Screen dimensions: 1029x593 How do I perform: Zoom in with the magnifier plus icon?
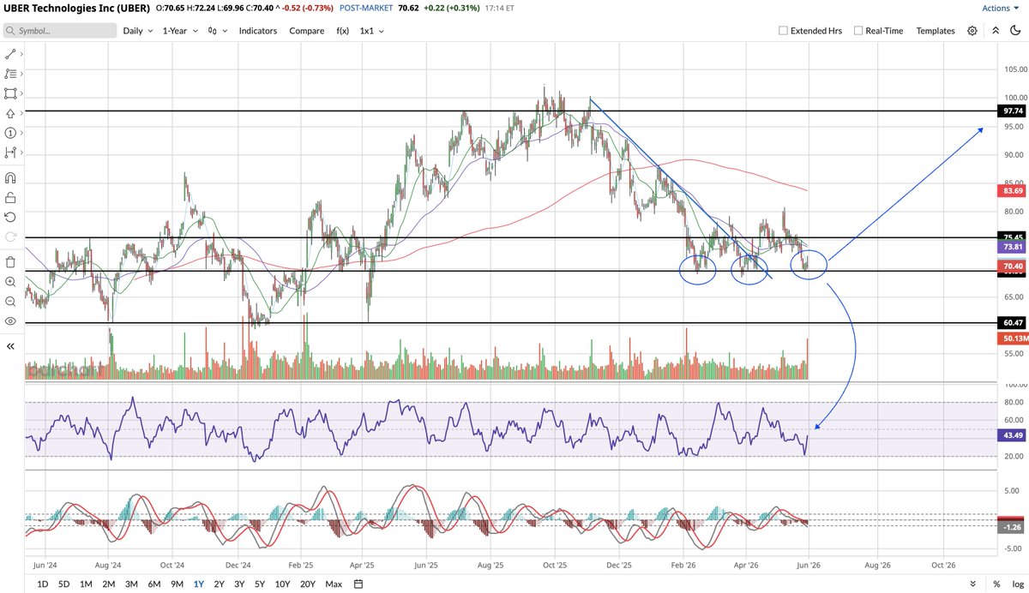9,281
